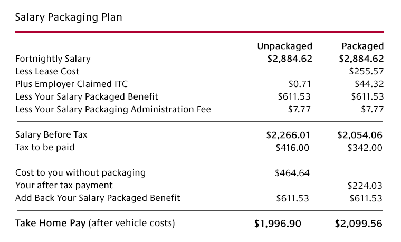Select the $2,266.01 unpackaged salary before tax
The height and width of the screenshot is (242, 401).
coord(289,135)
